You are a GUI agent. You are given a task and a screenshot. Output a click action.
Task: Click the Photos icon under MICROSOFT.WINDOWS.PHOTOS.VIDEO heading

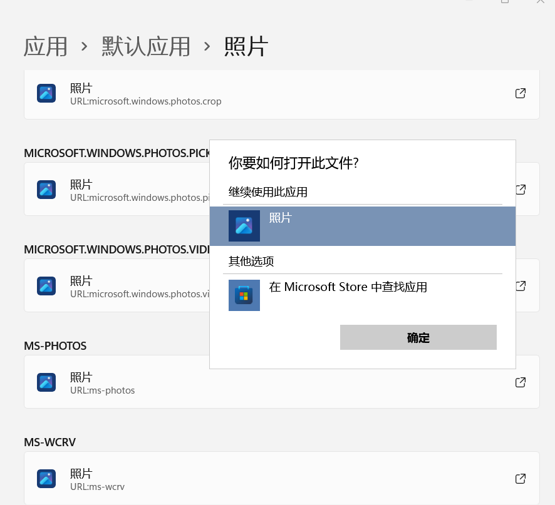click(46, 286)
